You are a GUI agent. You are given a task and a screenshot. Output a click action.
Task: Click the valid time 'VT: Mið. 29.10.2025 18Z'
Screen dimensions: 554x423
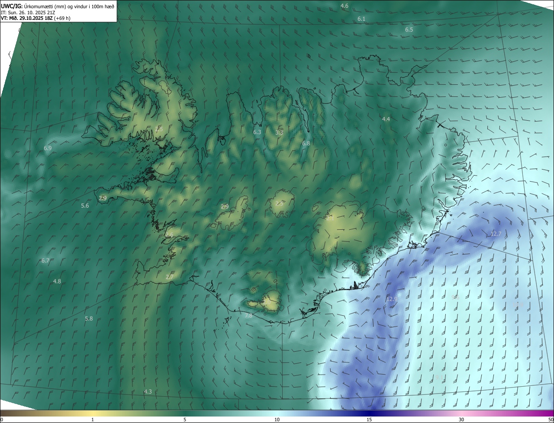(26, 18)
